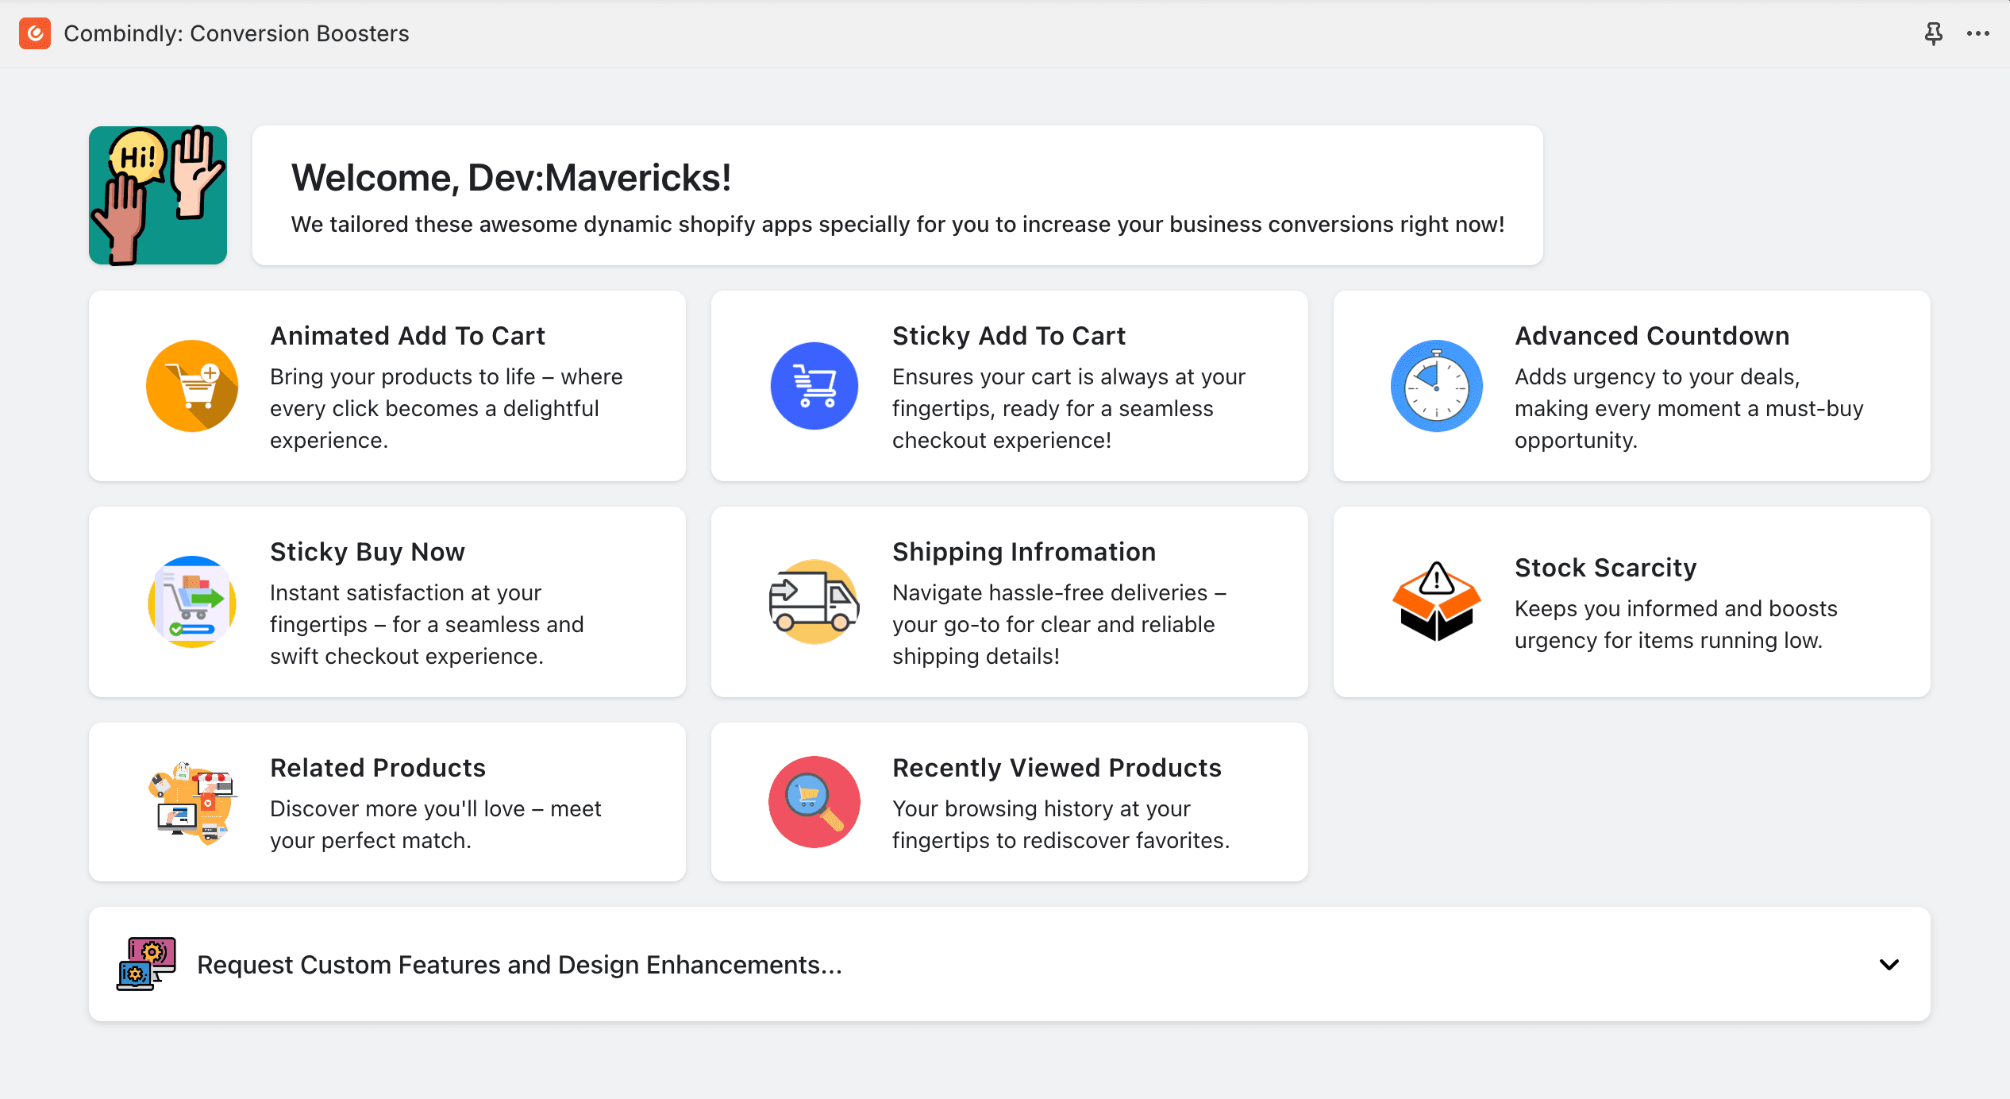
Task: Open the Recently Viewed Products heading
Action: (x=1056, y=768)
